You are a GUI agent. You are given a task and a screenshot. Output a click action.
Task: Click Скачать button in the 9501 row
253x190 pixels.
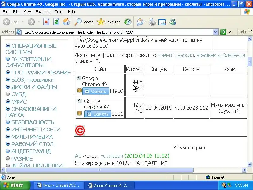point(98,114)
